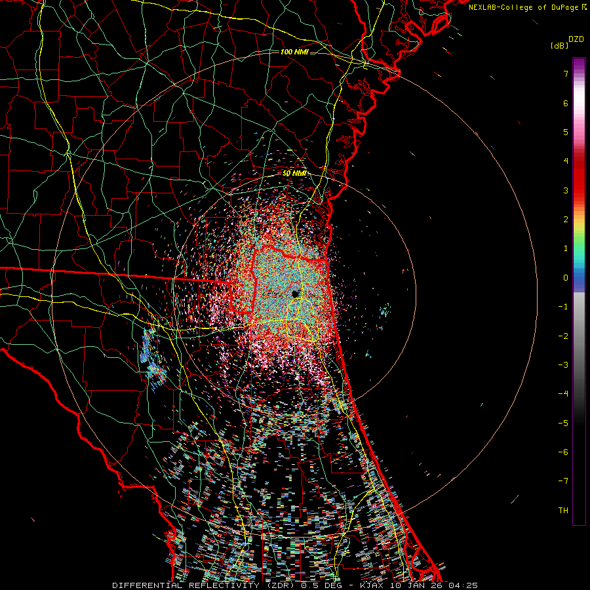This screenshot has width=590, height=590.
Task: Click the '50 NMI' range ring label
Action: 294,174
